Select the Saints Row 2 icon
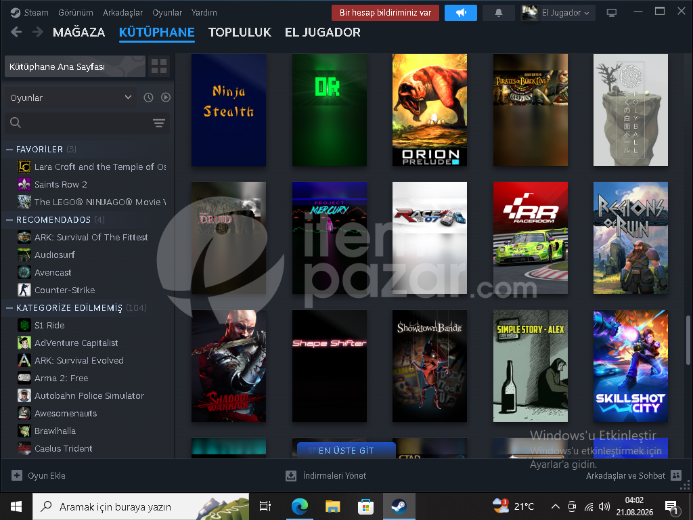The width and height of the screenshot is (693, 520). click(24, 184)
